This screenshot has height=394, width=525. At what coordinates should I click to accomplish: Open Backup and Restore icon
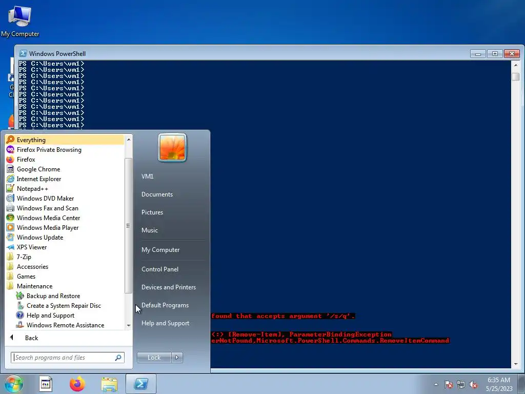coord(20,295)
